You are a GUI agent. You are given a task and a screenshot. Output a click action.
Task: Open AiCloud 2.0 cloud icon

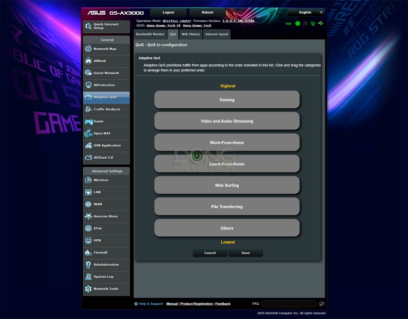click(x=88, y=158)
